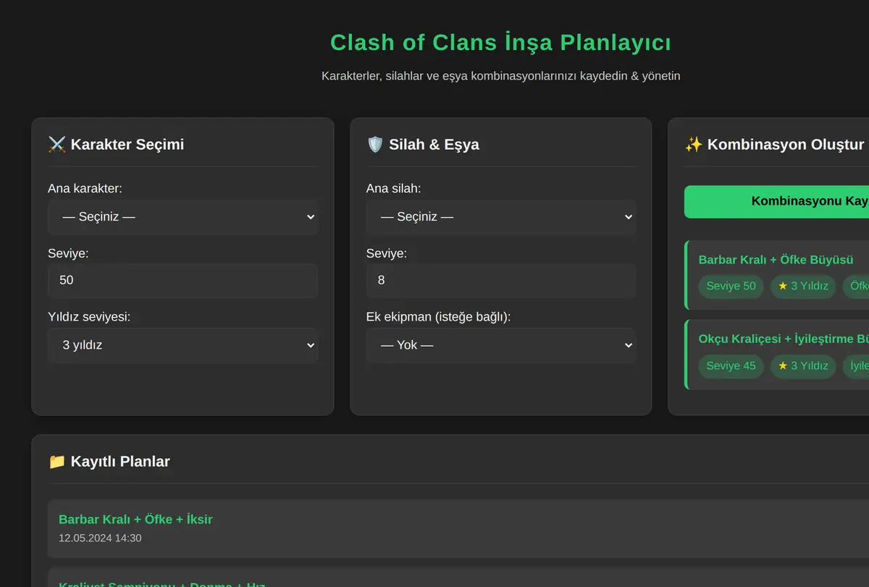Click the date 12.05.2024 14:30

[x=100, y=539]
